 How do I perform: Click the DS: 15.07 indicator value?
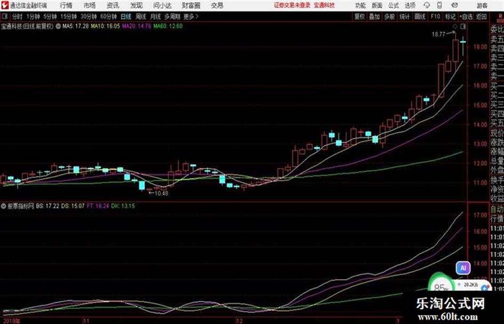click(73, 206)
